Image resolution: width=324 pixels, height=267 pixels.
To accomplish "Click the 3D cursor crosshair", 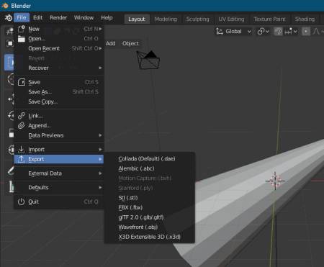I will click(275, 181).
